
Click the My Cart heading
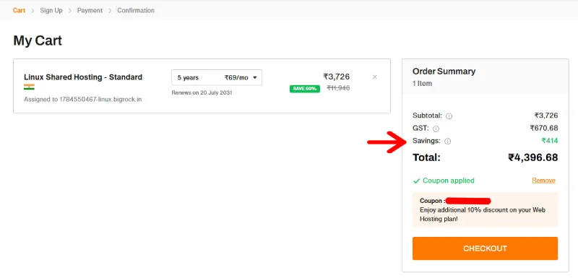38,40
